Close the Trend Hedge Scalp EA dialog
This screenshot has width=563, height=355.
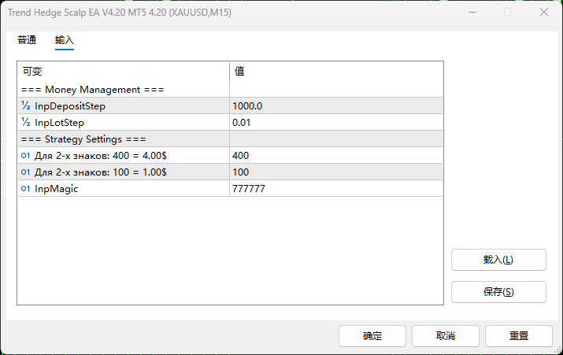(x=543, y=13)
